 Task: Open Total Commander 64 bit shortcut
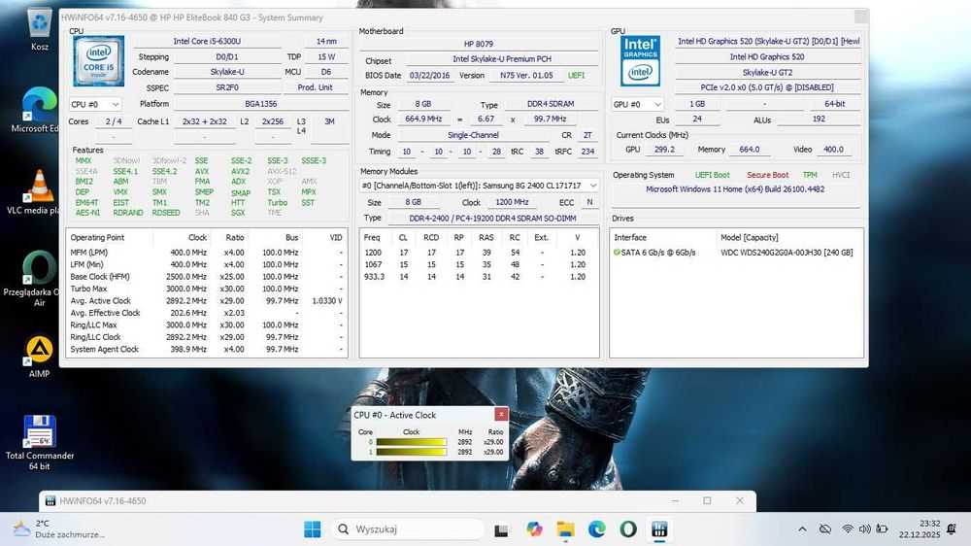pos(40,442)
